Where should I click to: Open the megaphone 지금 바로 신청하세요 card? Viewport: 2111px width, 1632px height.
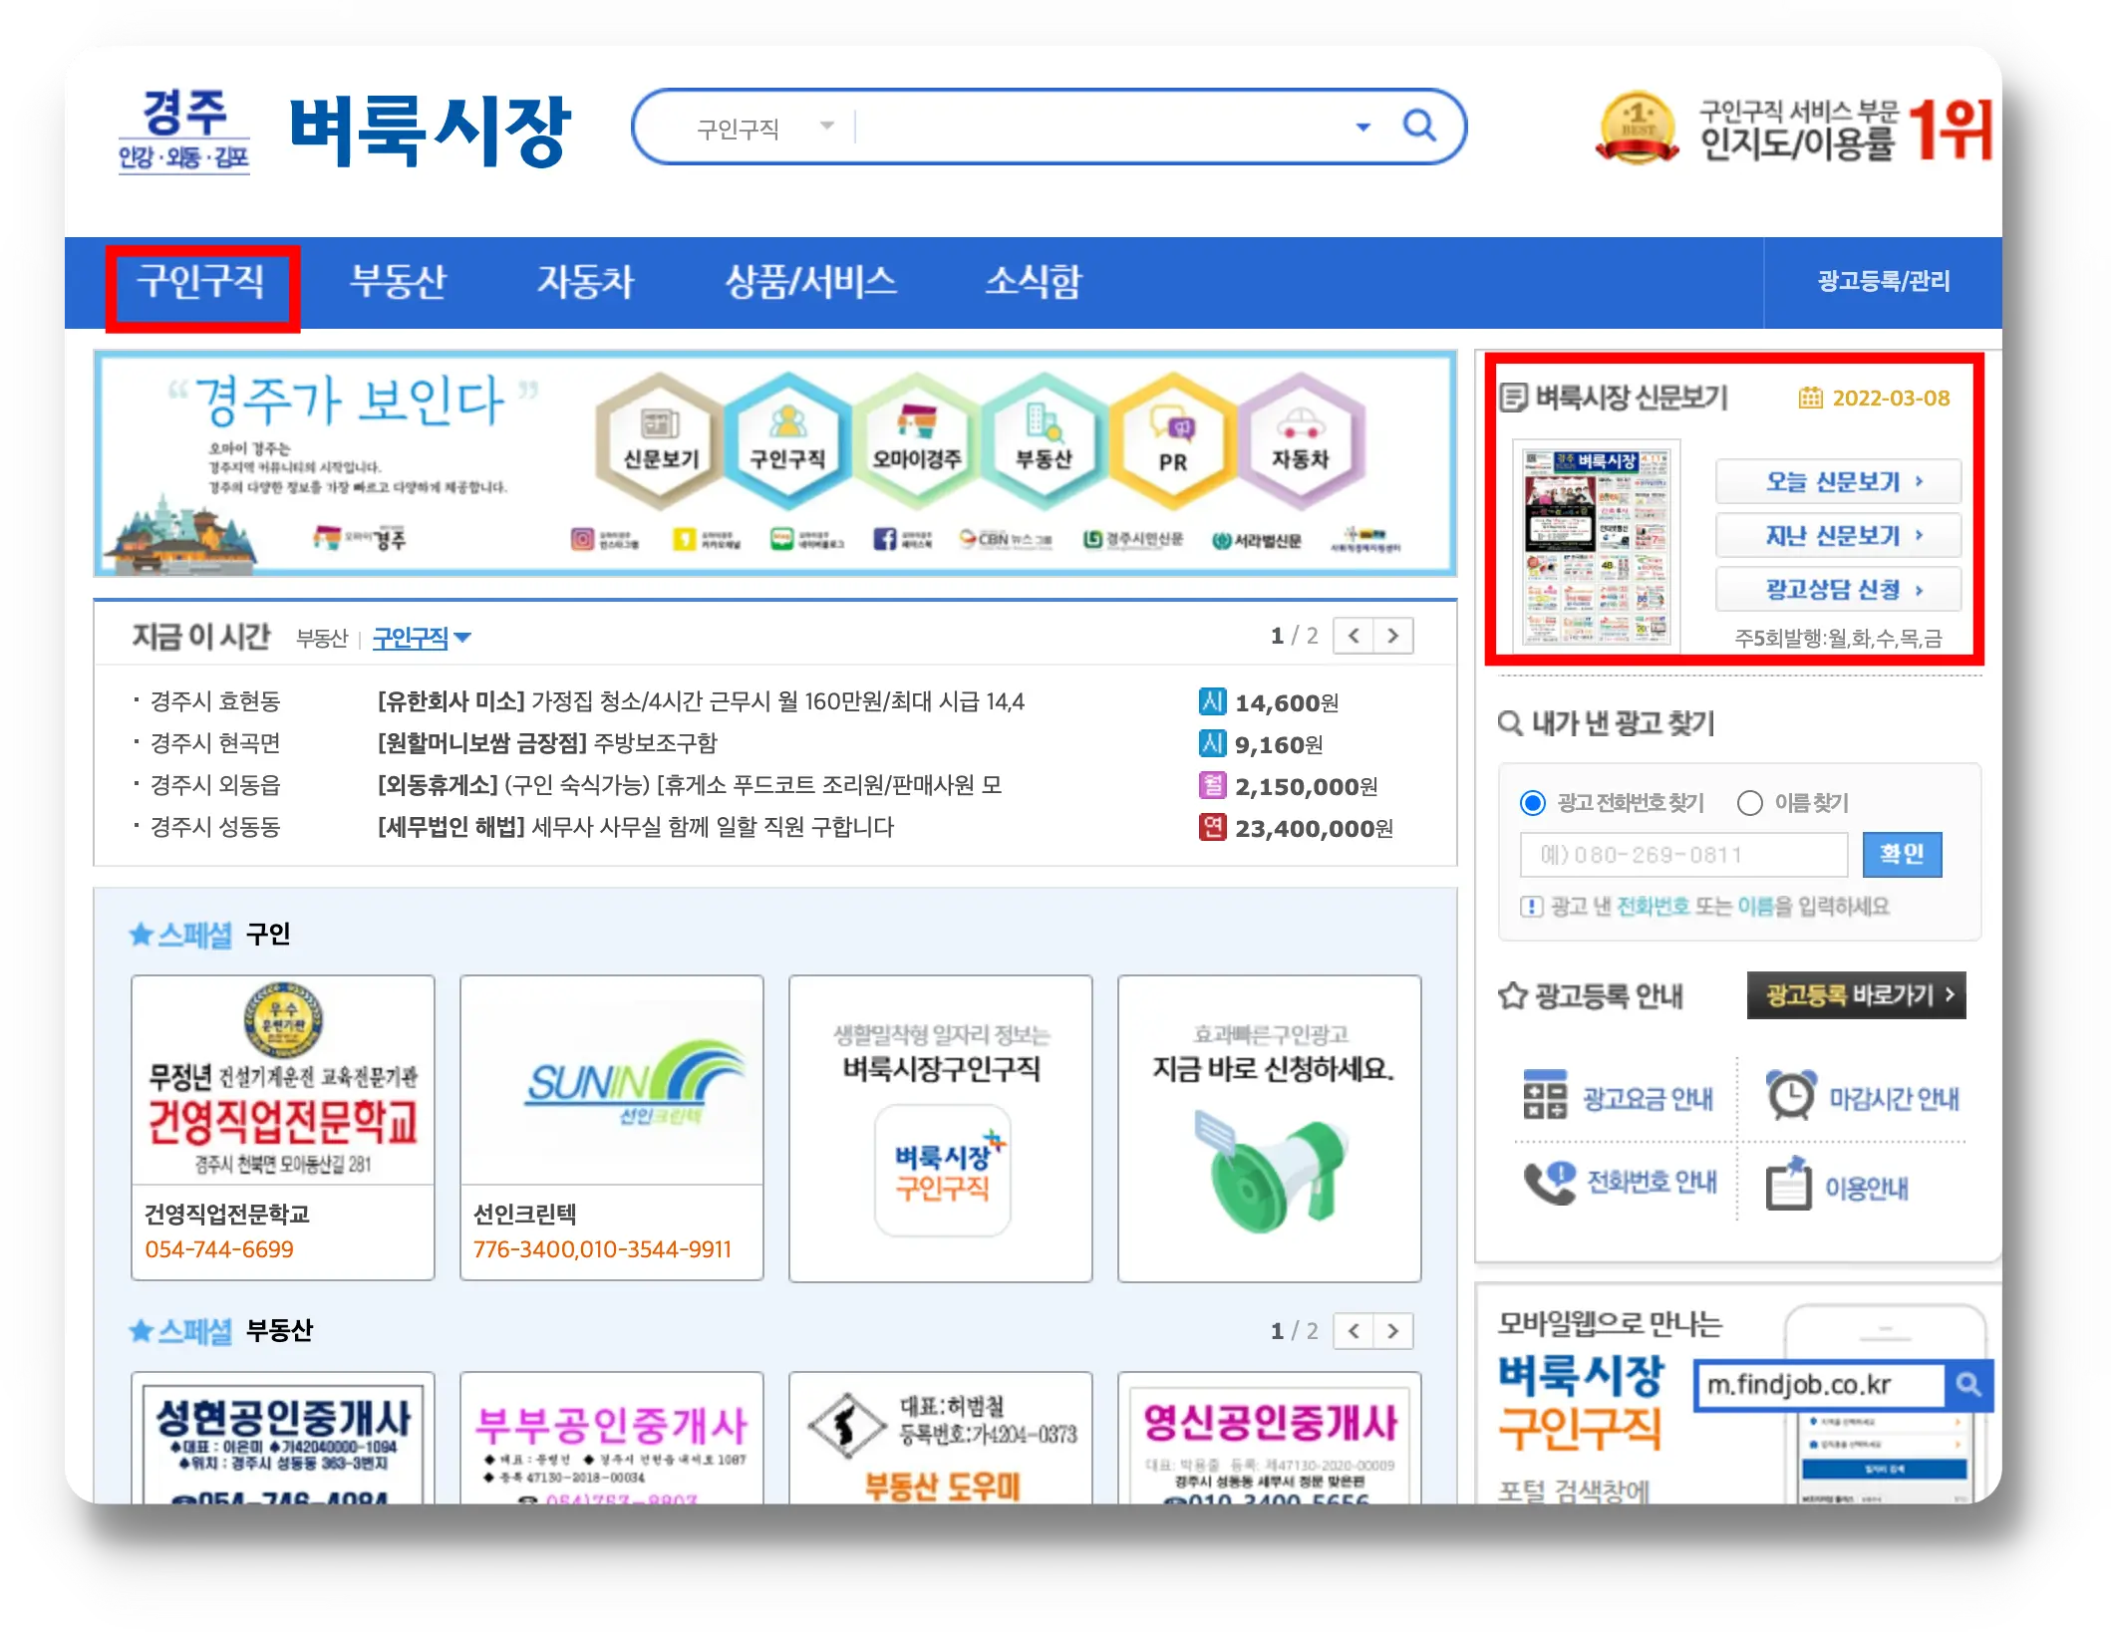click(x=1270, y=1128)
